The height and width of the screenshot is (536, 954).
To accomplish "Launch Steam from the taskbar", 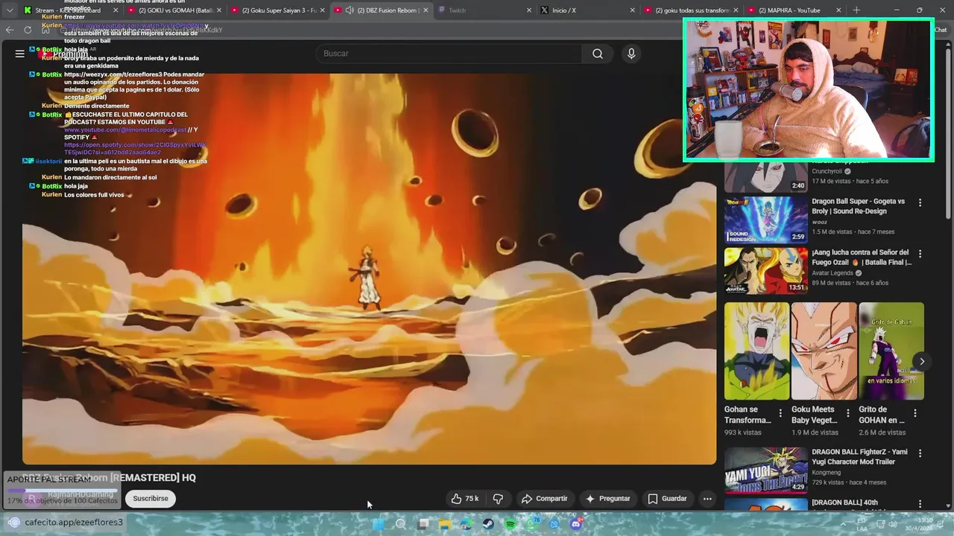I will click(x=488, y=524).
